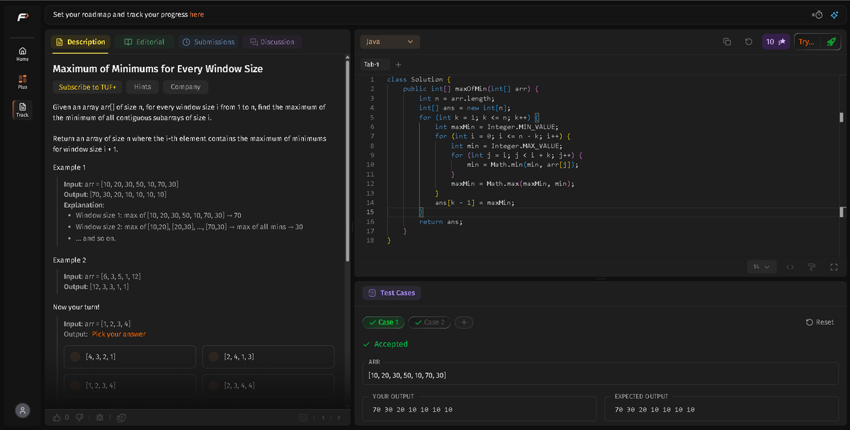Open the font size 14 dropdown
The width and height of the screenshot is (850, 430).
(761, 267)
